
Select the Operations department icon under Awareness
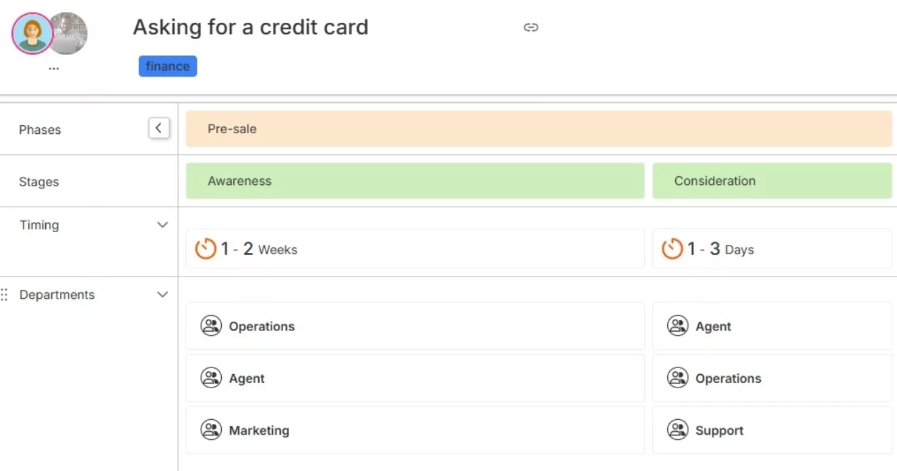point(211,325)
